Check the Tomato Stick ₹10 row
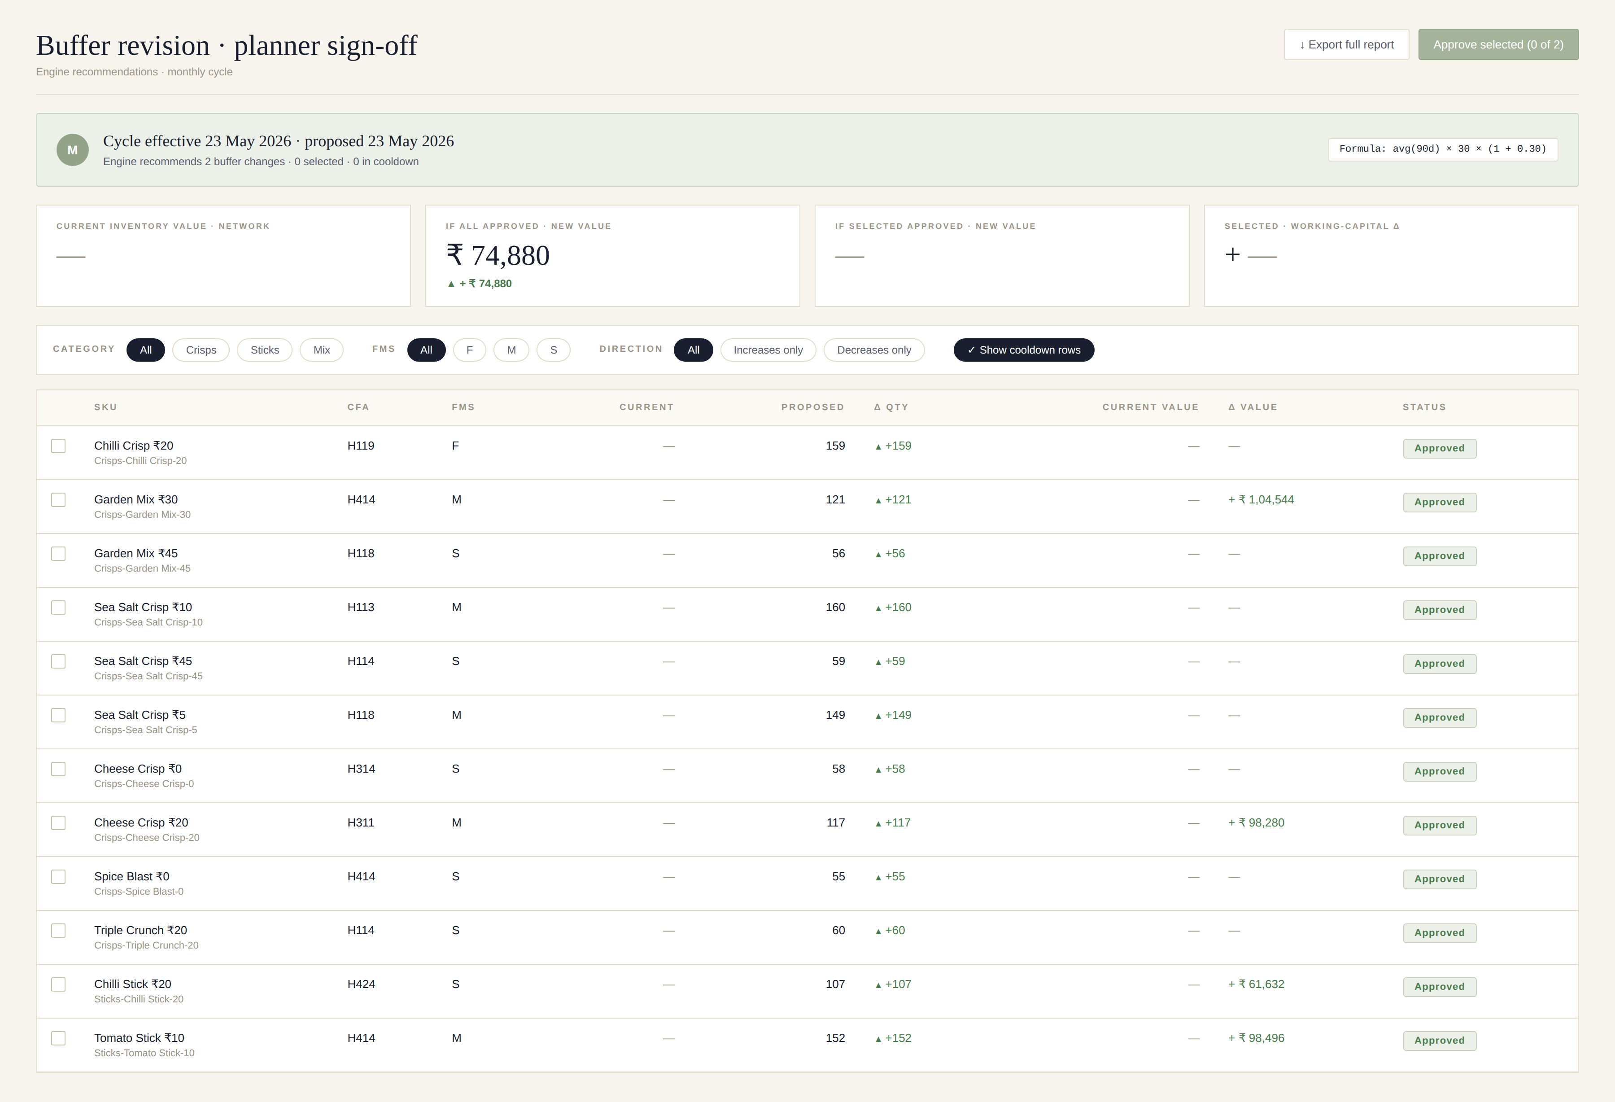 [x=58, y=1039]
